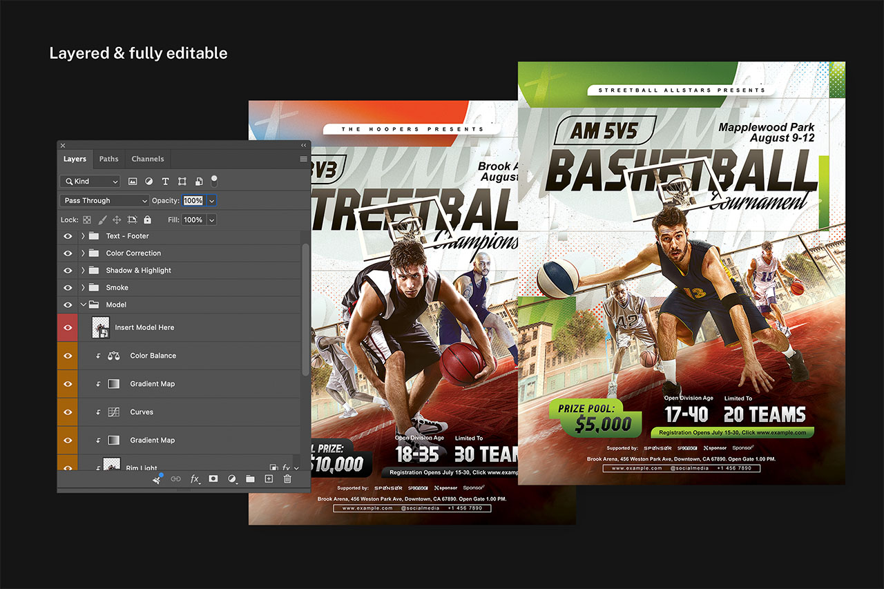Open the Fill slider dropdown arrow

[211, 220]
